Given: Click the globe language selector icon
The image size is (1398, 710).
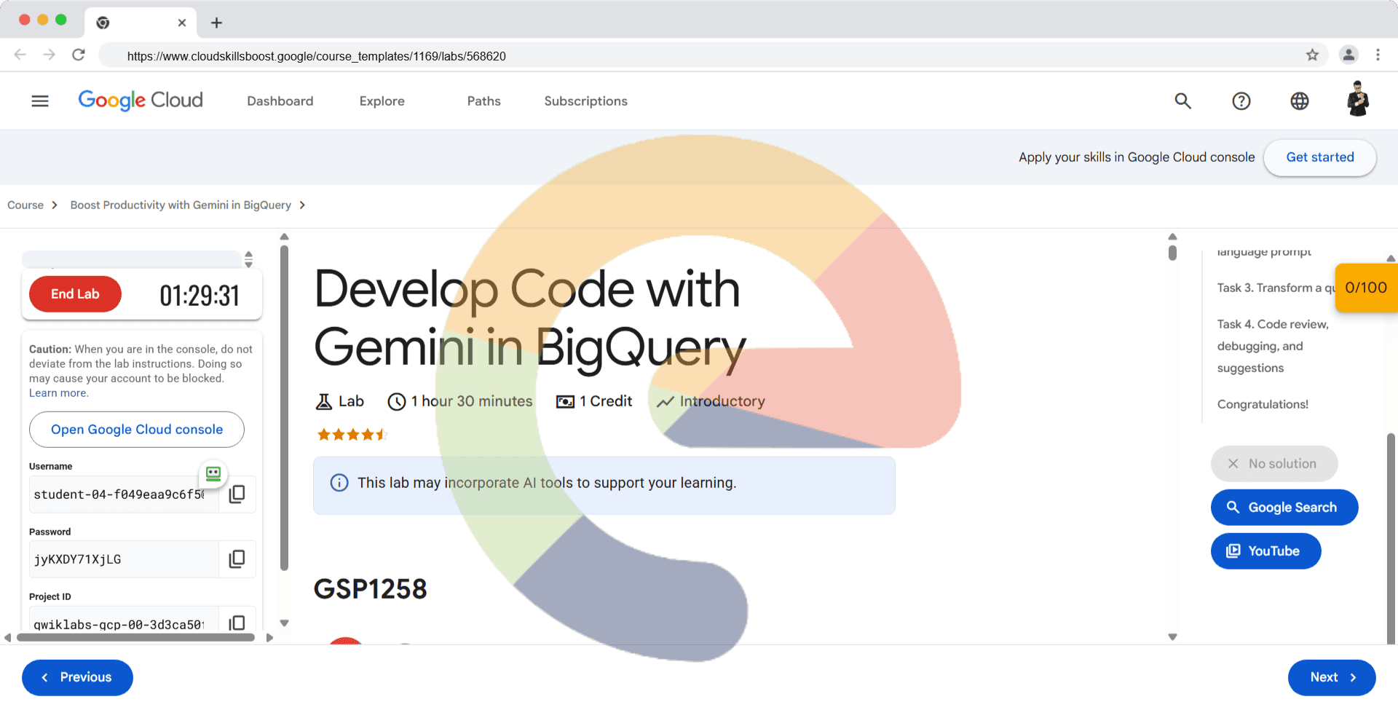Looking at the screenshot, I should (1299, 101).
